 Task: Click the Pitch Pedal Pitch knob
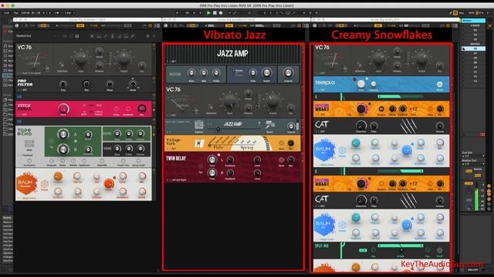[x=63, y=108]
